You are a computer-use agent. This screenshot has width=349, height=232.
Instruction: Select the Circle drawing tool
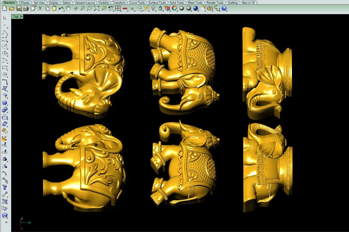click(x=5, y=46)
